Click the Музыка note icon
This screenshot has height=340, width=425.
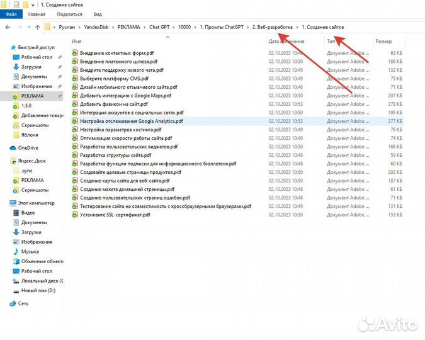tap(16, 252)
